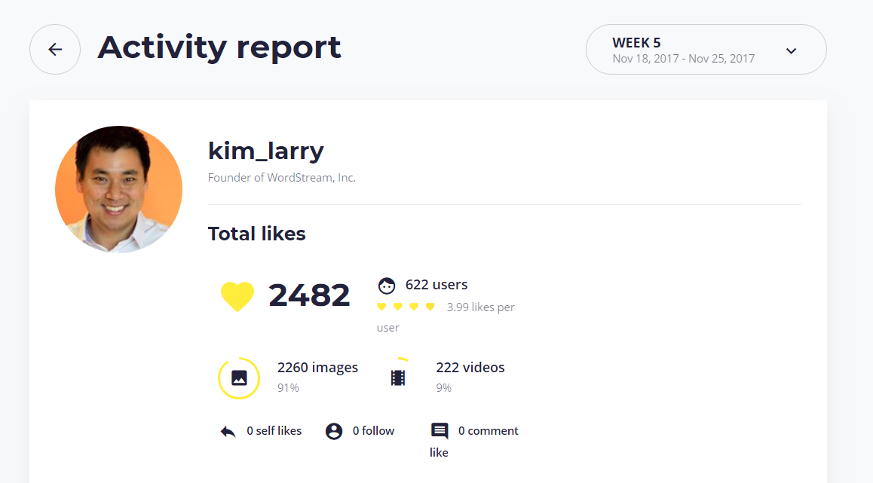
Task: Click the 'Nov 18, 2017 - Nov 25, 2017' date text
Action: coord(684,59)
